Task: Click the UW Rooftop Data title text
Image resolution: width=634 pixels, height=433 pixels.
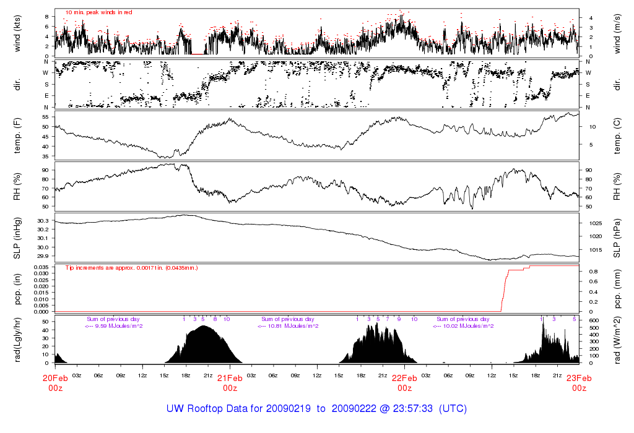Action: coord(316,409)
